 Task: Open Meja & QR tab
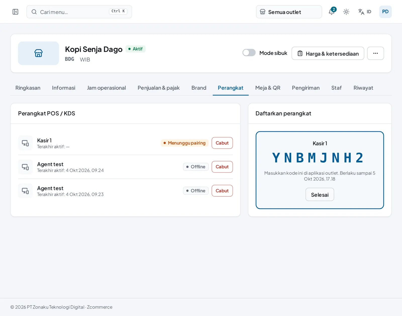pos(268,88)
